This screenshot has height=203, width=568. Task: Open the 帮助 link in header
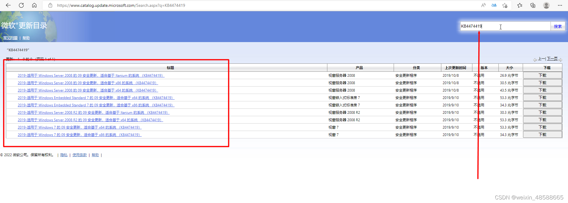coord(26,38)
